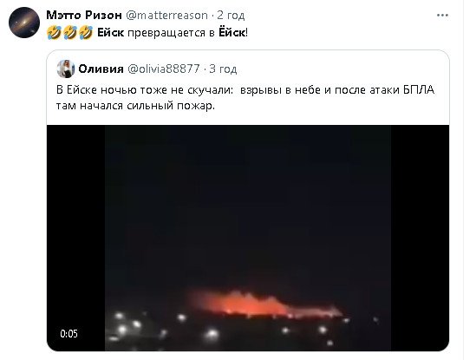The height and width of the screenshot is (360, 476).
Task: Click the @olivia88877 handle
Action: click(x=164, y=69)
